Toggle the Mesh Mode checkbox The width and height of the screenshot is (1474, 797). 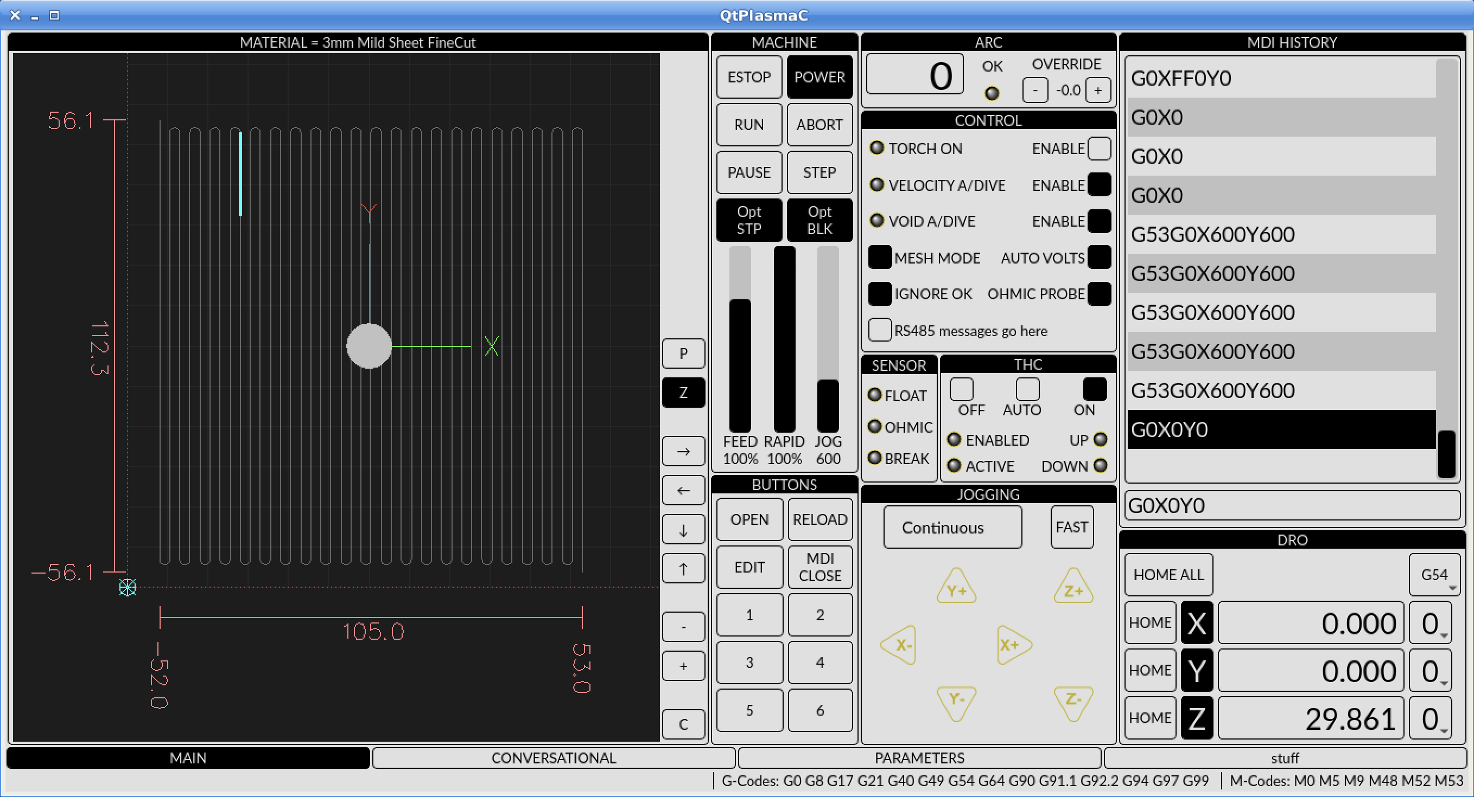pos(880,258)
